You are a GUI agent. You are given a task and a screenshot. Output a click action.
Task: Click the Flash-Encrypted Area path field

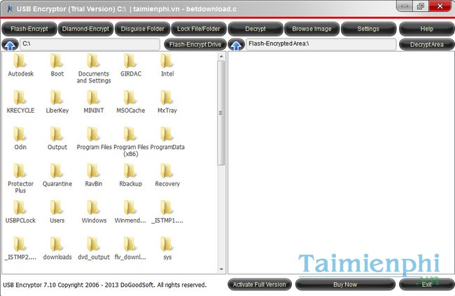(x=321, y=44)
